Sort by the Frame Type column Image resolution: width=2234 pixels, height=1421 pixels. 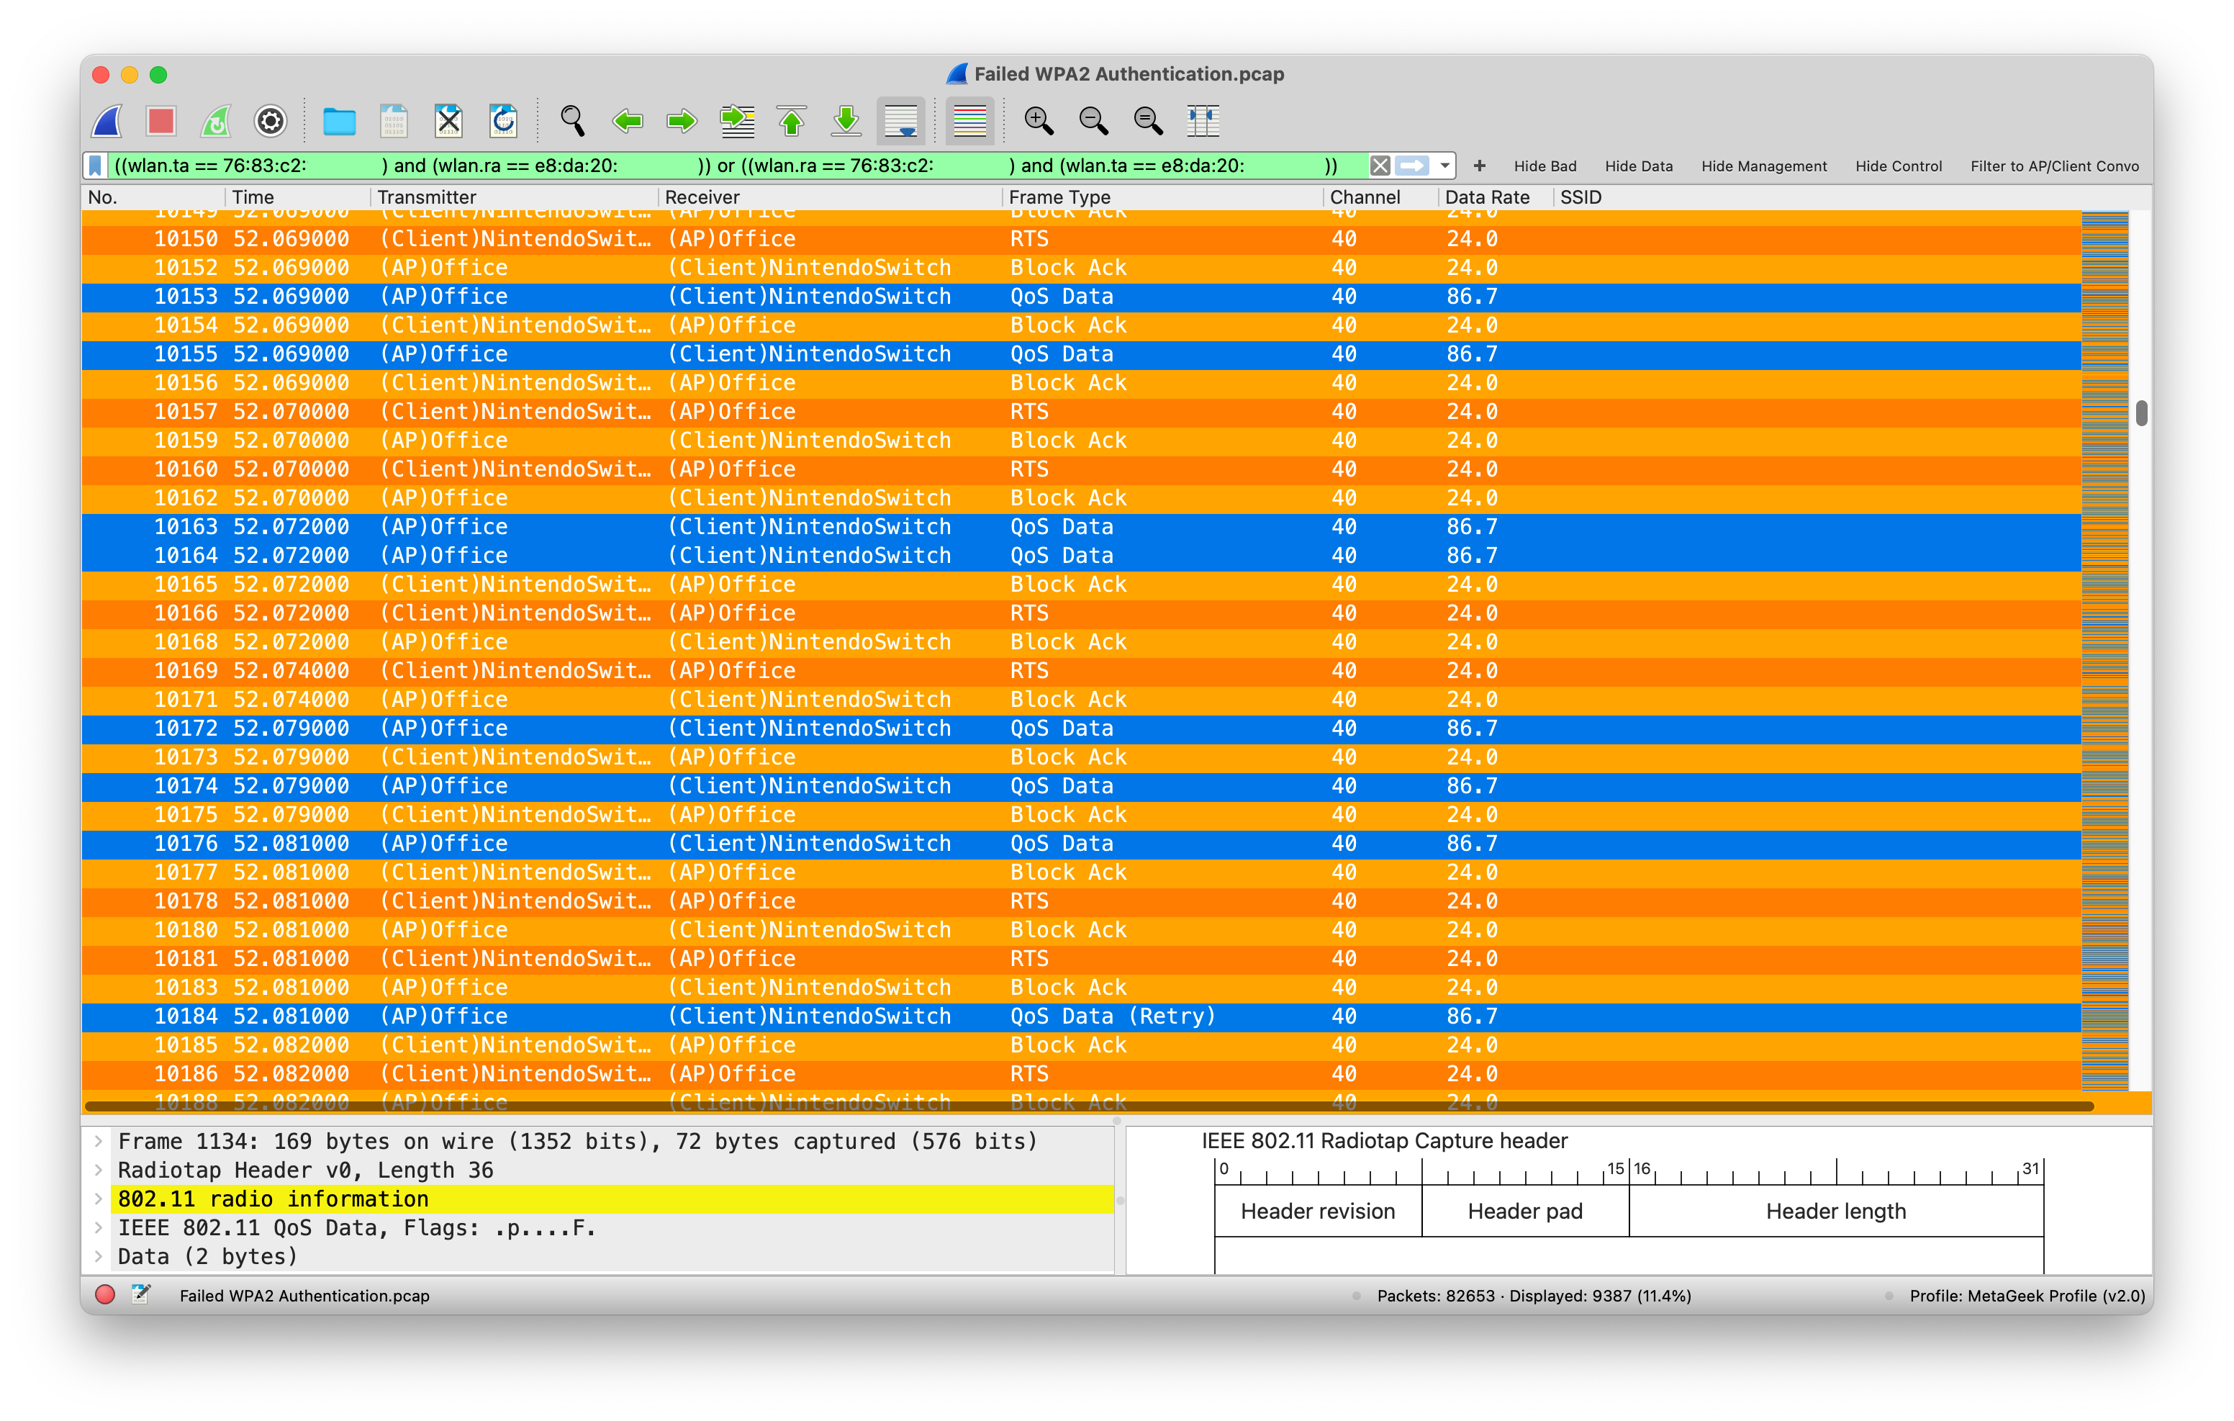point(1059,197)
